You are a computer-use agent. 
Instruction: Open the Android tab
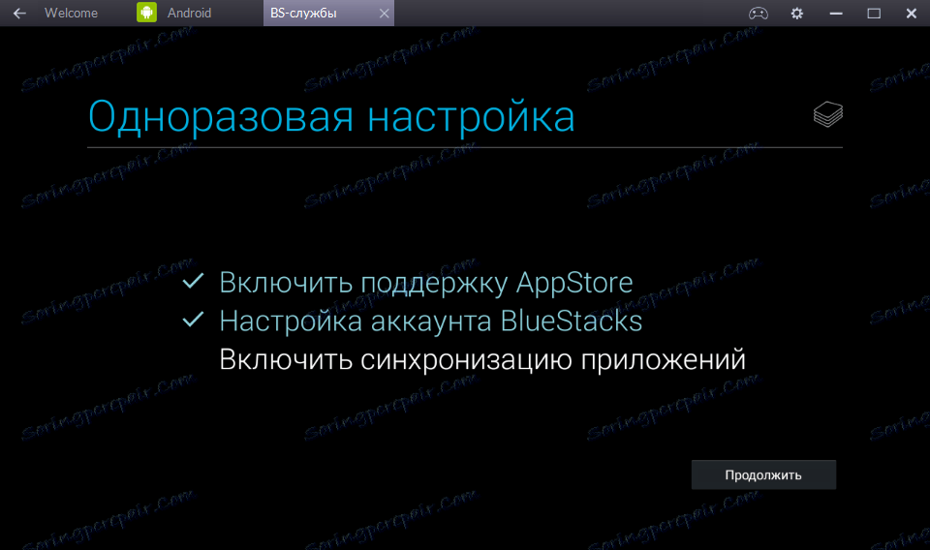tap(189, 13)
